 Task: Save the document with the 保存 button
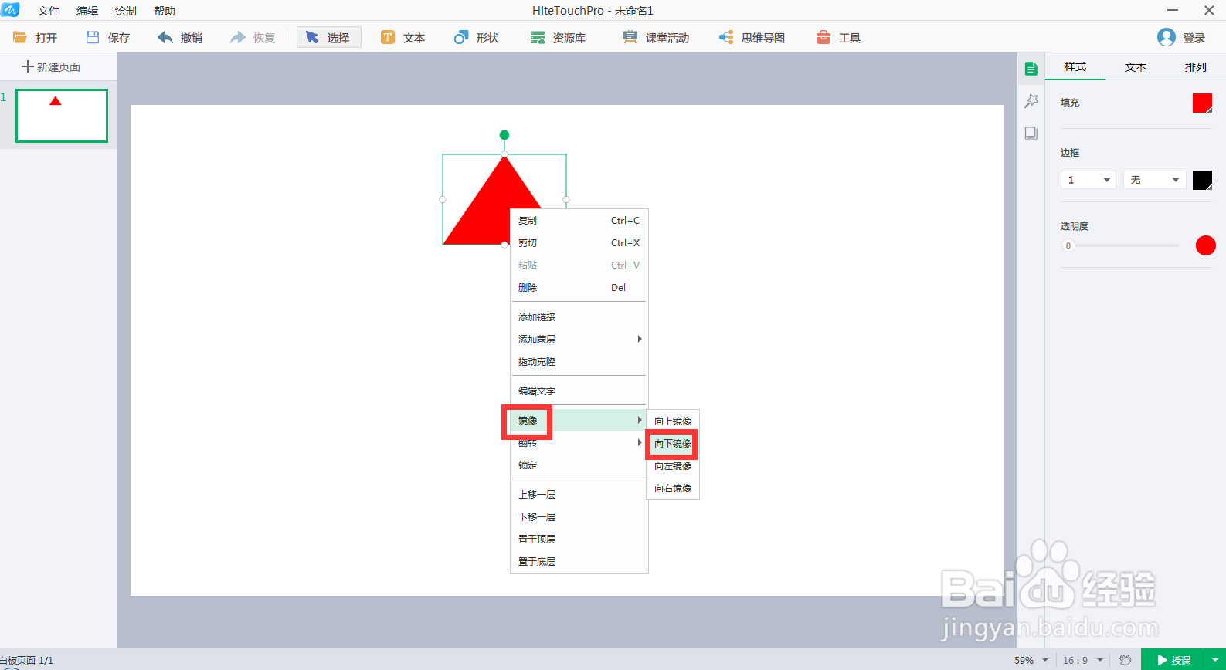[108, 38]
